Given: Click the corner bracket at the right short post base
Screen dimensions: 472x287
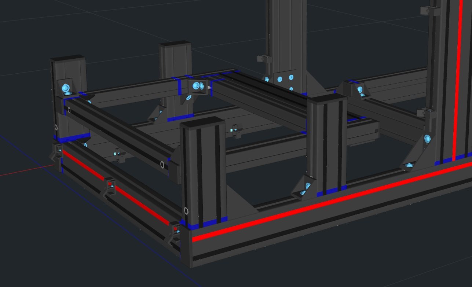Looking at the screenshot, I should (303, 187).
